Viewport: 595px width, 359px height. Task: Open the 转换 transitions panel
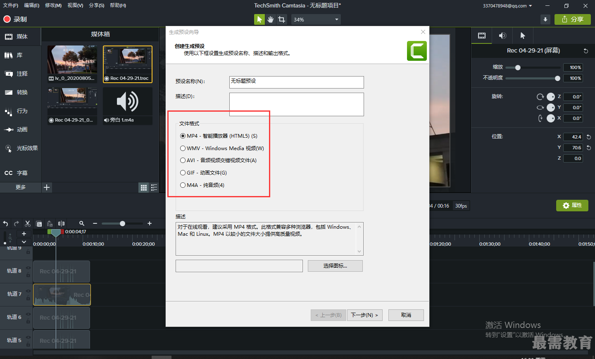click(21, 92)
